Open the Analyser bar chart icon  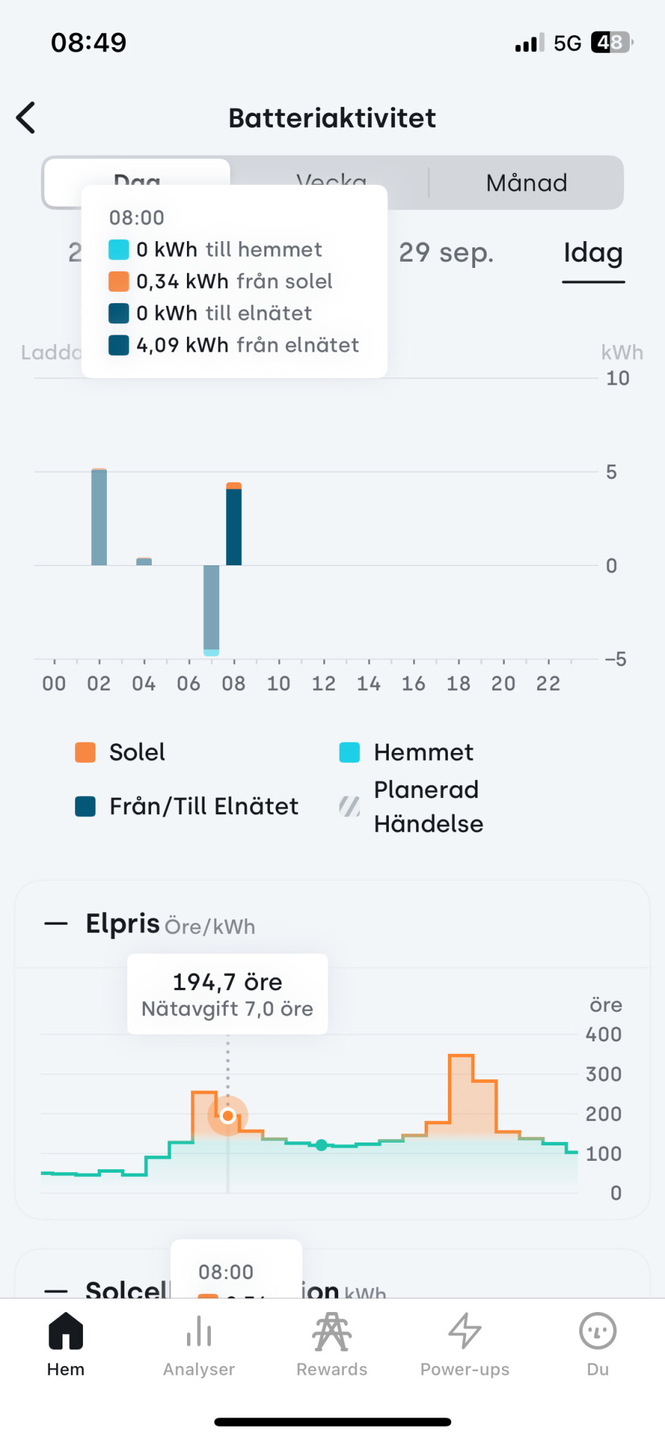[x=199, y=1332]
